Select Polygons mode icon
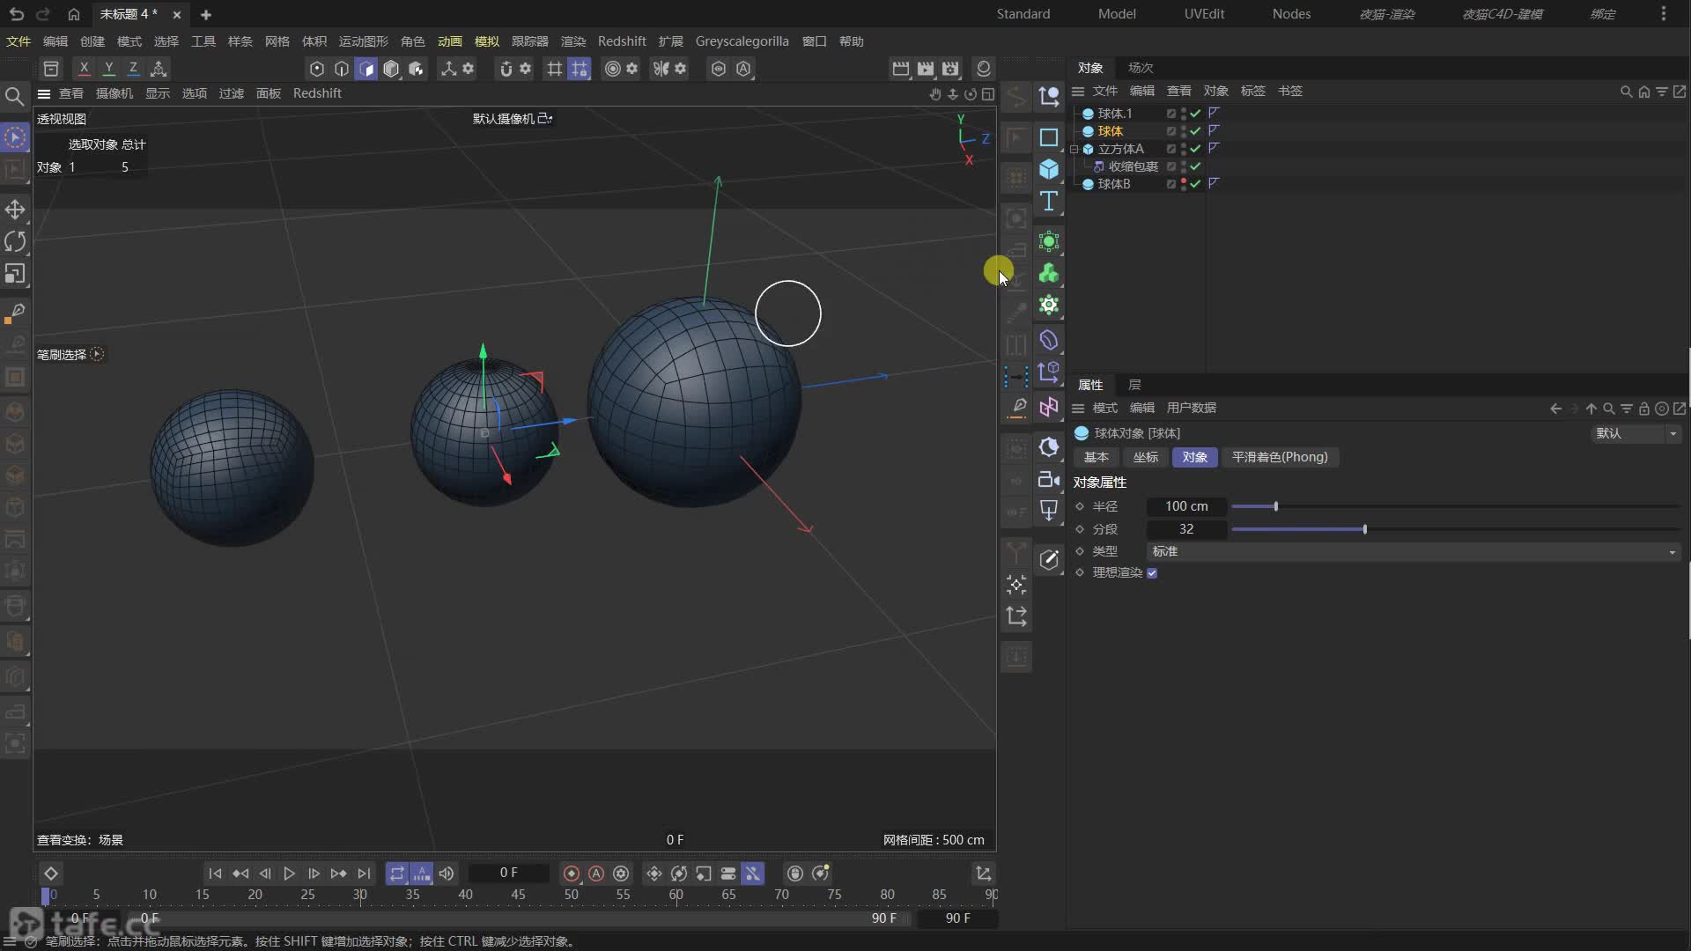Image resolution: width=1691 pixels, height=951 pixels. click(x=366, y=69)
